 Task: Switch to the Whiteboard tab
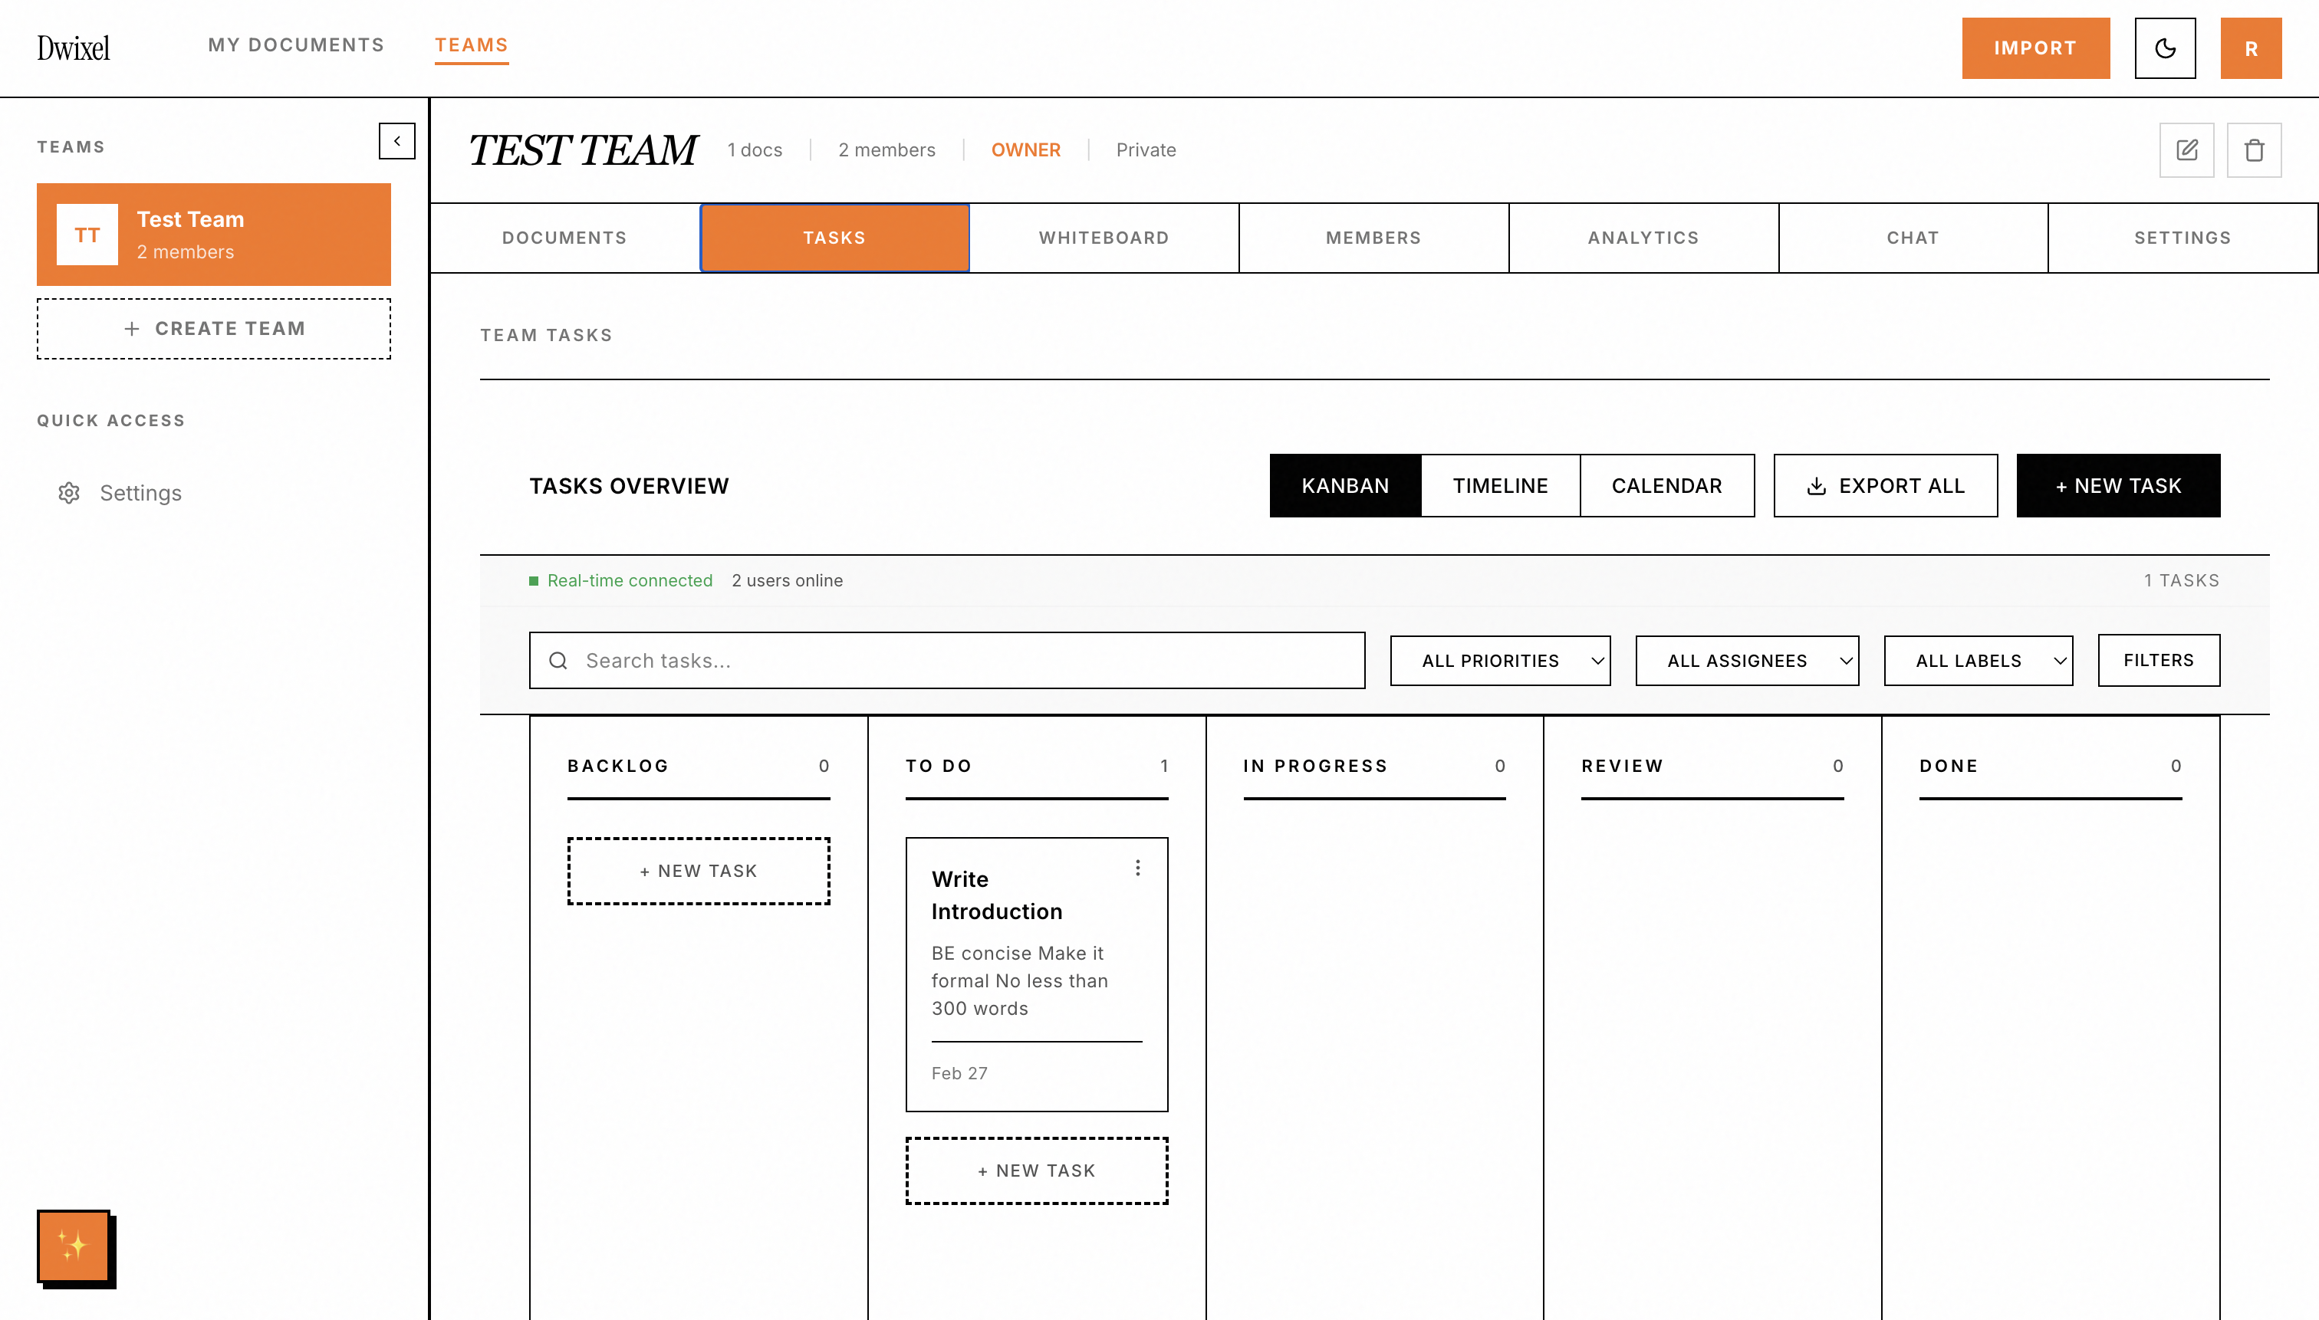pyautogui.click(x=1104, y=238)
